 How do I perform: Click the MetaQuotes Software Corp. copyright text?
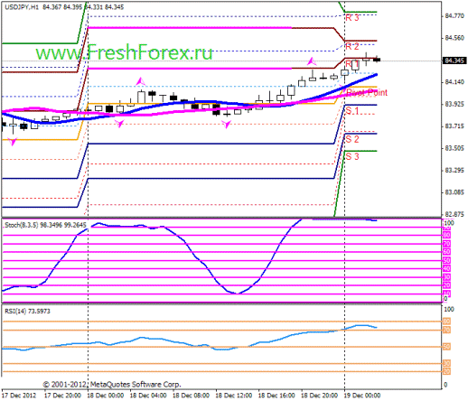[x=112, y=385]
